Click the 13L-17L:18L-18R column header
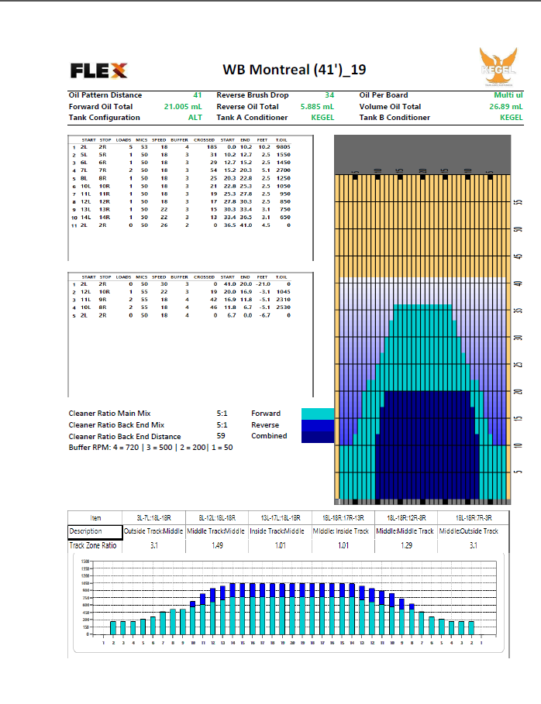541x704 pixels. [278, 517]
